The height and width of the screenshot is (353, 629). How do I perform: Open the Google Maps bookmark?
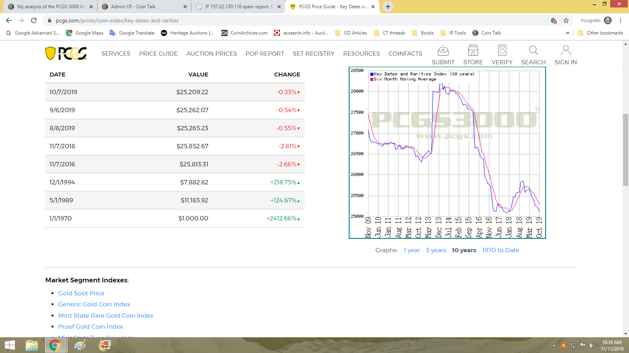[85, 33]
